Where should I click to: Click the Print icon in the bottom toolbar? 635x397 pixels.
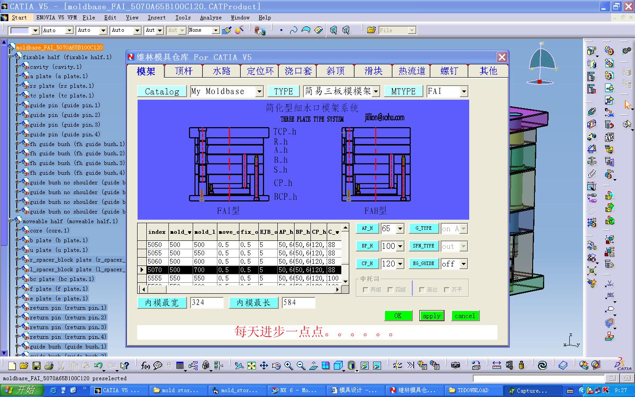49,365
